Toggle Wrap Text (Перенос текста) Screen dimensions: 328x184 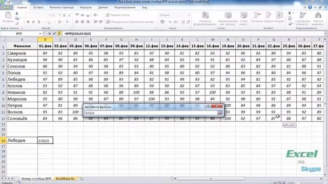point(118,15)
